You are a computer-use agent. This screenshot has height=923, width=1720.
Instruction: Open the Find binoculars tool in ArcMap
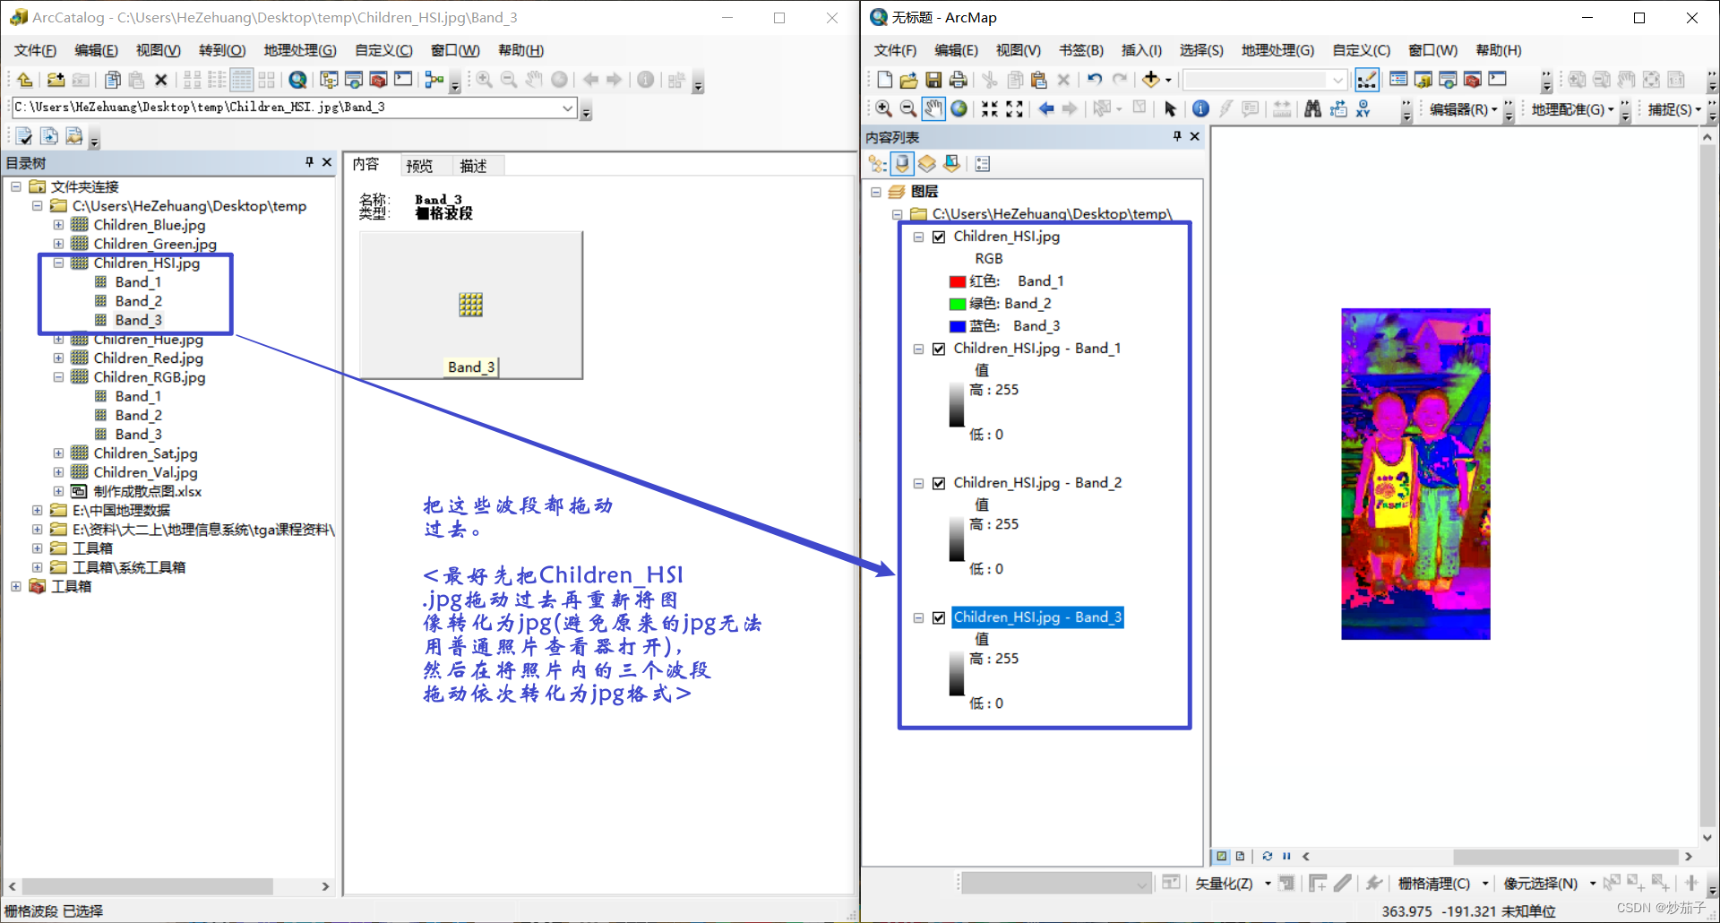click(1313, 108)
